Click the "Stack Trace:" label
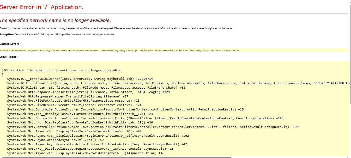 point(9,57)
